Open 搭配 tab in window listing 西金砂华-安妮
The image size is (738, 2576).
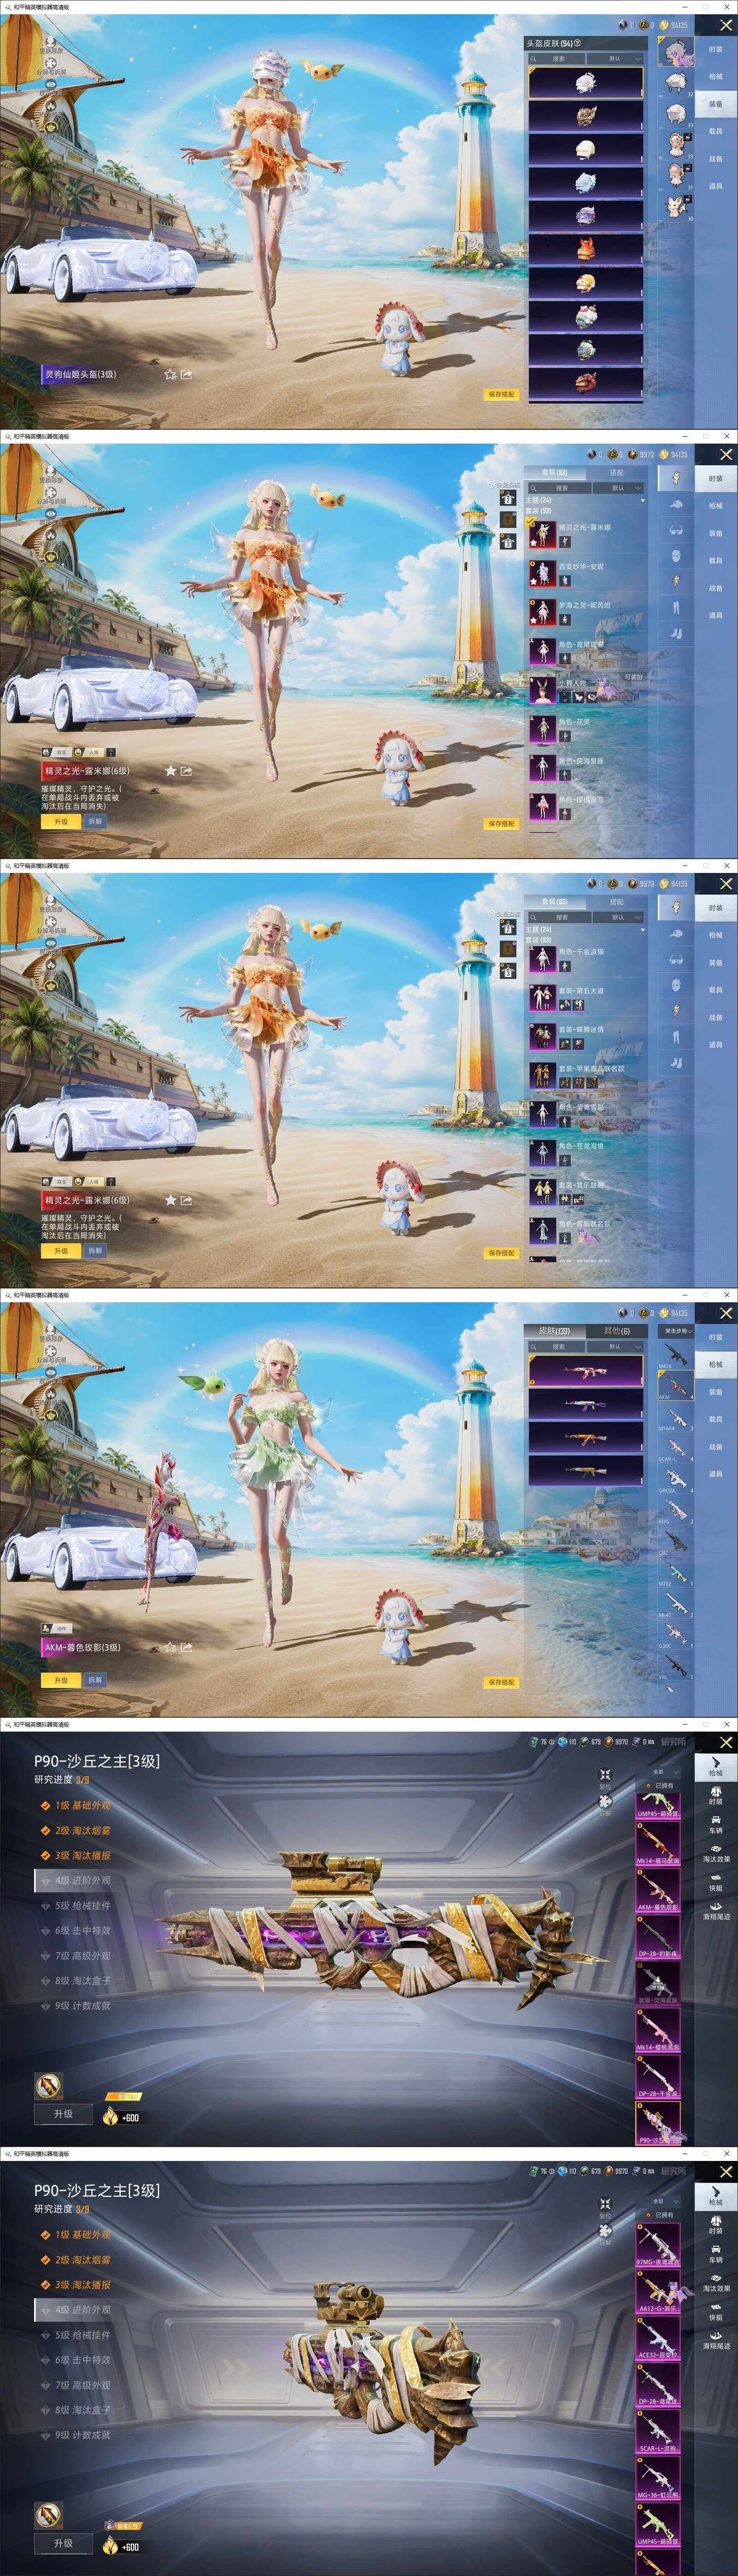(x=617, y=472)
